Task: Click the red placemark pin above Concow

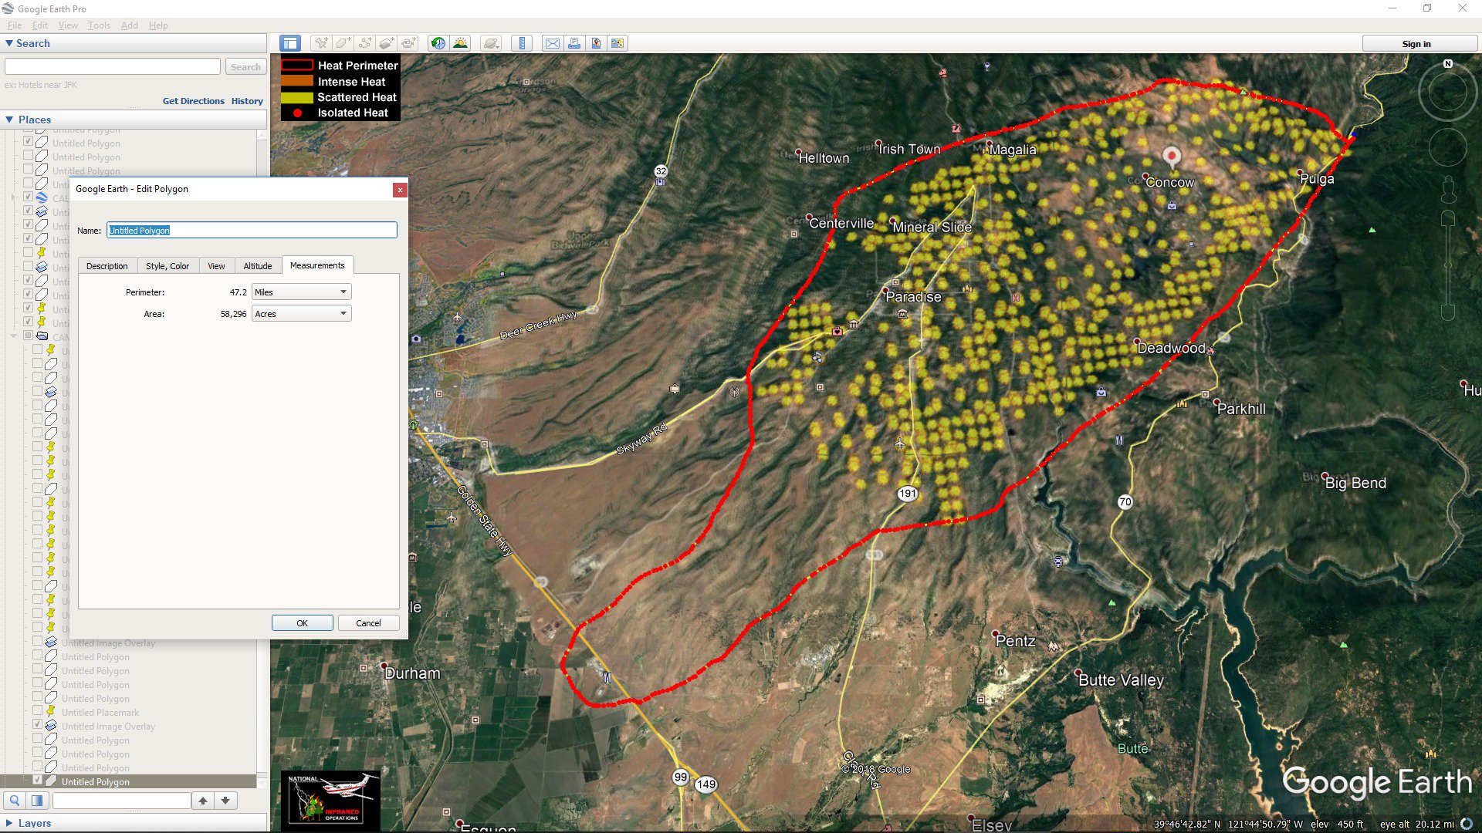Action: pyautogui.click(x=1172, y=157)
